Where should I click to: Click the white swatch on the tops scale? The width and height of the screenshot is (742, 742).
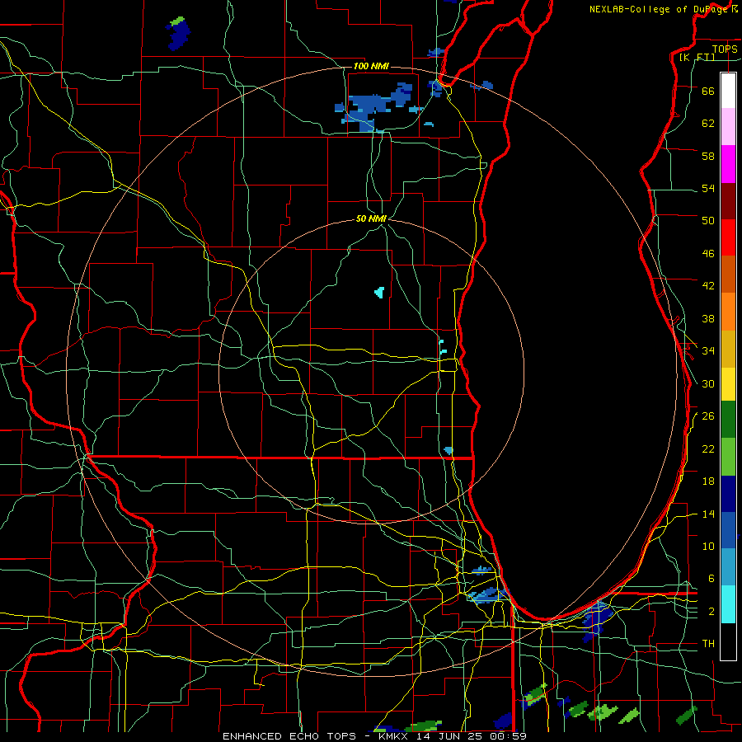click(x=728, y=91)
